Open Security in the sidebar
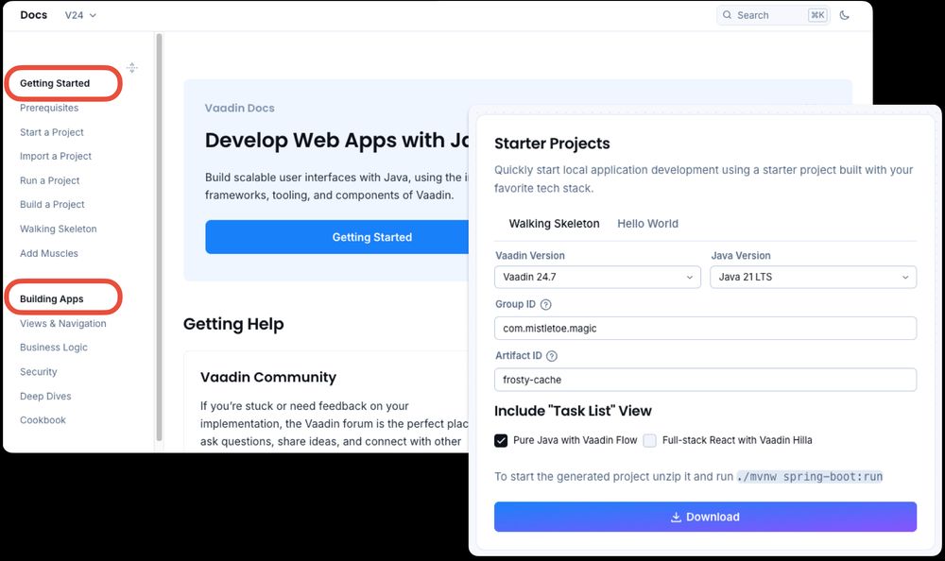Image resolution: width=945 pixels, height=561 pixels. click(39, 372)
